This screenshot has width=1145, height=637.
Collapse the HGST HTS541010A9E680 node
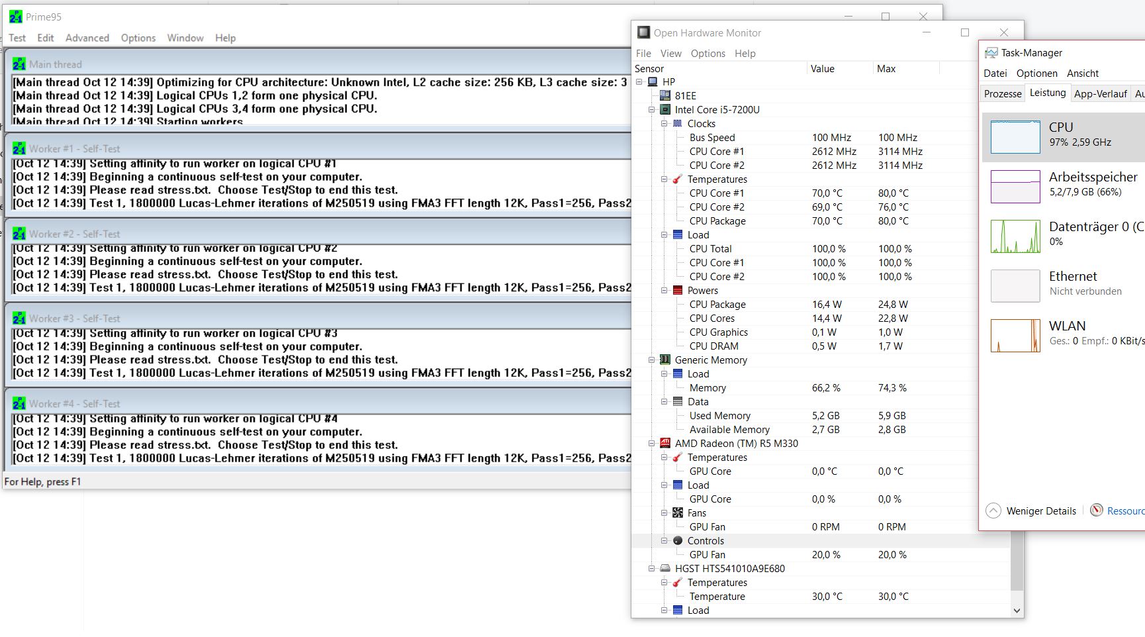click(x=652, y=569)
